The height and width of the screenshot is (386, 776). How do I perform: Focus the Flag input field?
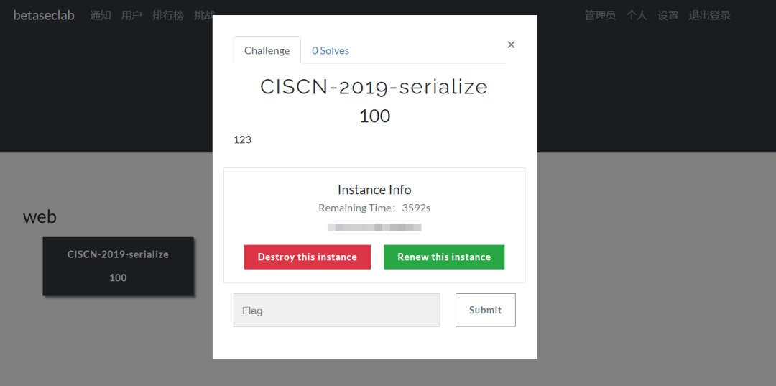[x=336, y=311]
